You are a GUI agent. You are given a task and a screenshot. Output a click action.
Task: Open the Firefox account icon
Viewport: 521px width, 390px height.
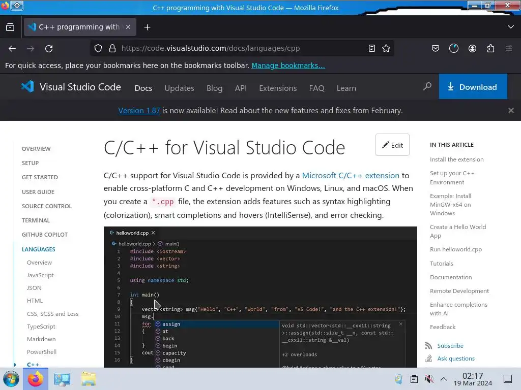click(472, 48)
